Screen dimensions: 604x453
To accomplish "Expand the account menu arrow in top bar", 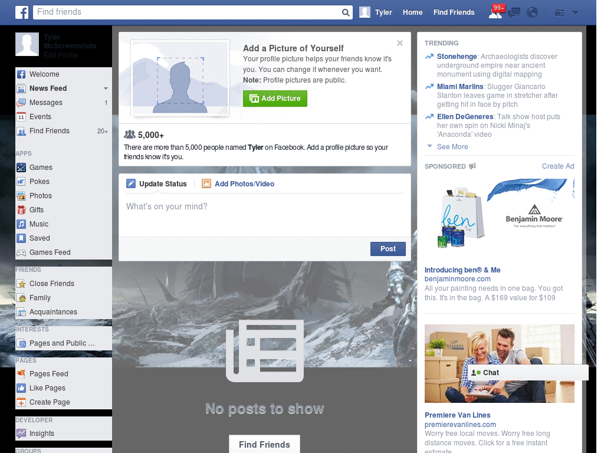I will [x=576, y=13].
